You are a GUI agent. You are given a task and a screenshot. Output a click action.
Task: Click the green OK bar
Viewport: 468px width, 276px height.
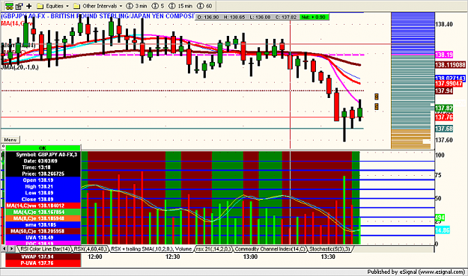pyautogui.click(x=43, y=148)
